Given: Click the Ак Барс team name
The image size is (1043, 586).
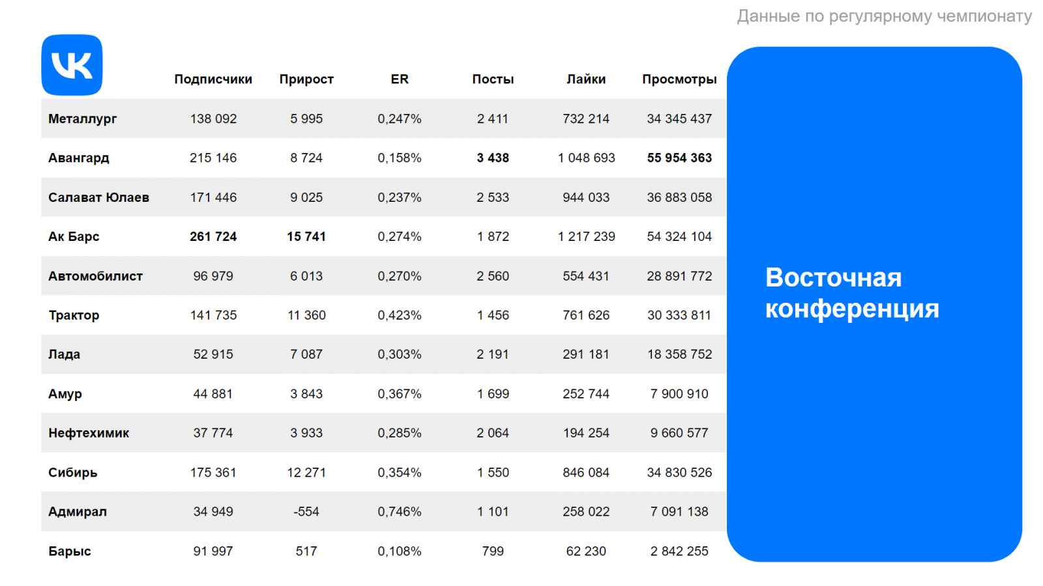Looking at the screenshot, I should (74, 236).
